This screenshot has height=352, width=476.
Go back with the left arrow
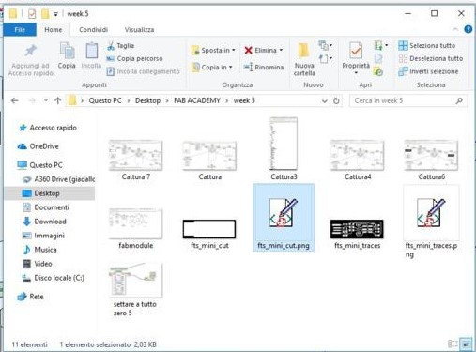[x=14, y=100]
